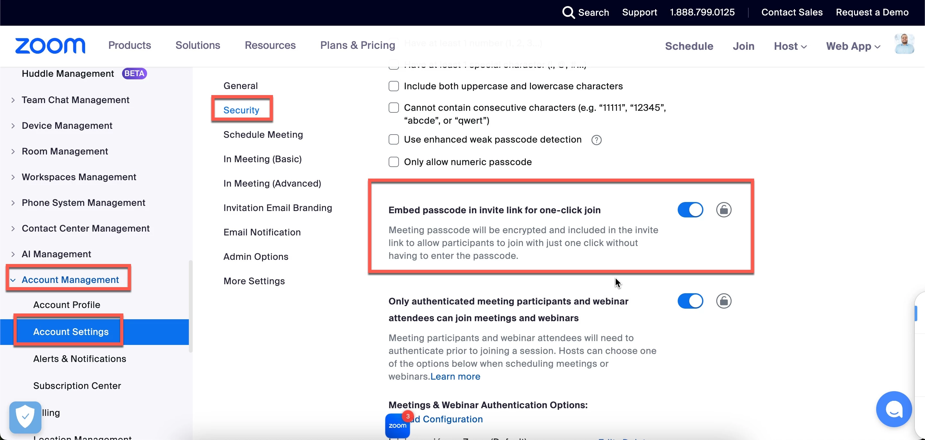Image resolution: width=925 pixels, height=440 pixels.
Task: Open the Host dropdown
Action: (790, 46)
